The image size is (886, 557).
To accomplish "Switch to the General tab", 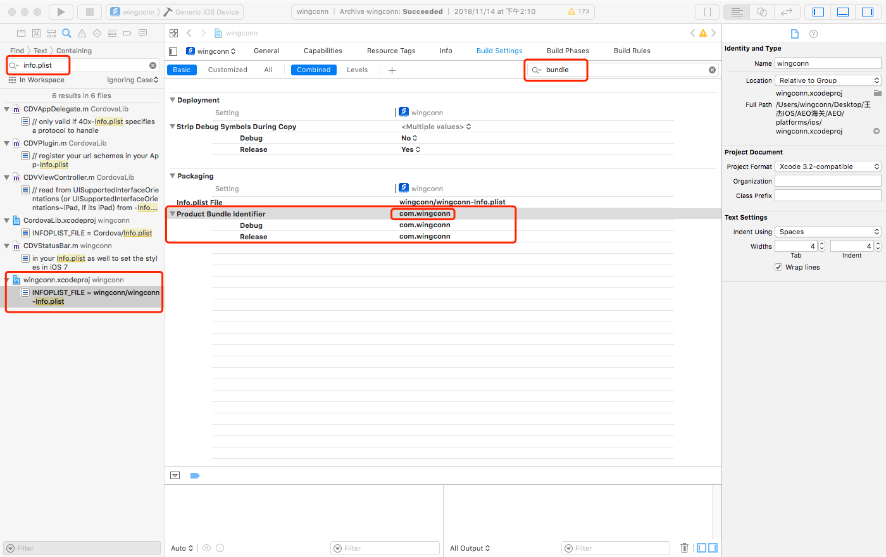I will [266, 51].
